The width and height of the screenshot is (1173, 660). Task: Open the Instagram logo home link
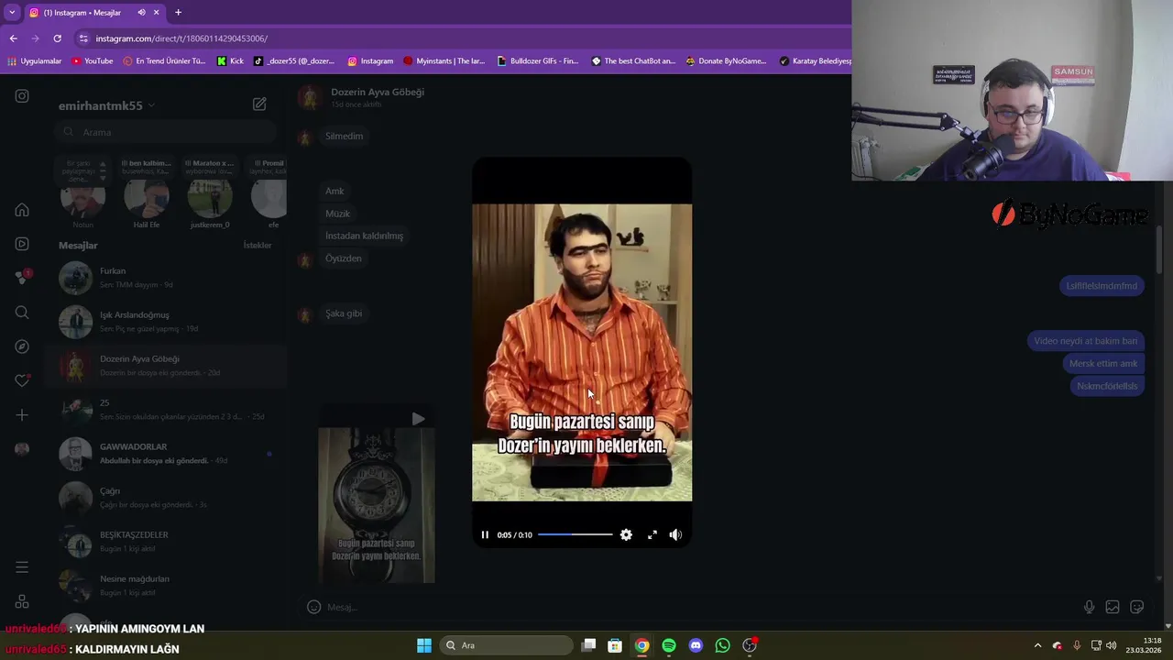22,96
